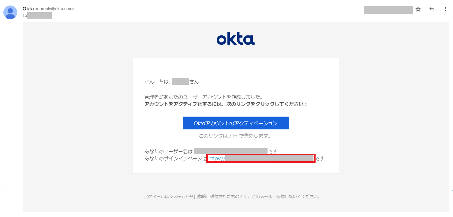The height and width of the screenshot is (217, 453).
Task: Click the redacted recipient after To
Action: [39, 15]
